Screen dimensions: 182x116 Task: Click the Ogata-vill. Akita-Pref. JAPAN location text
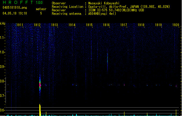(129, 7)
